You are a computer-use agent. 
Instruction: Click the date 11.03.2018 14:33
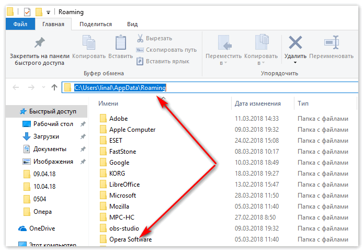tap(256, 119)
